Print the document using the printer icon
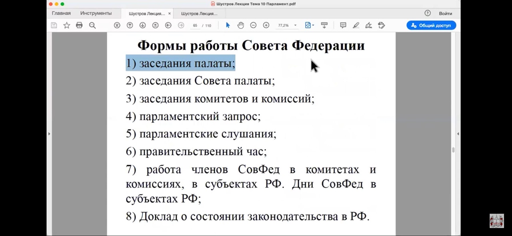 click(79, 25)
